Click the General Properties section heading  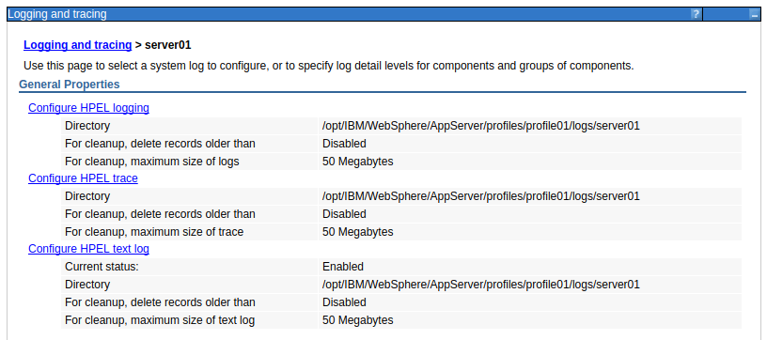click(x=70, y=85)
